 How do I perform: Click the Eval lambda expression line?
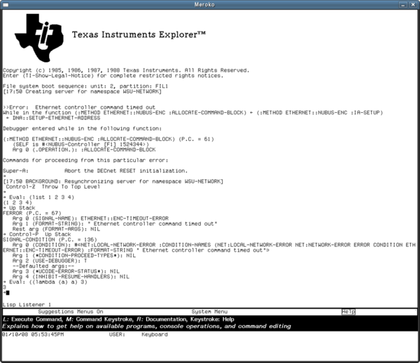45,282
